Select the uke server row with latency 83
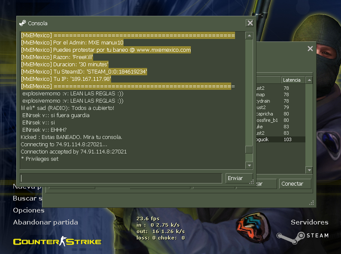 [281, 127]
